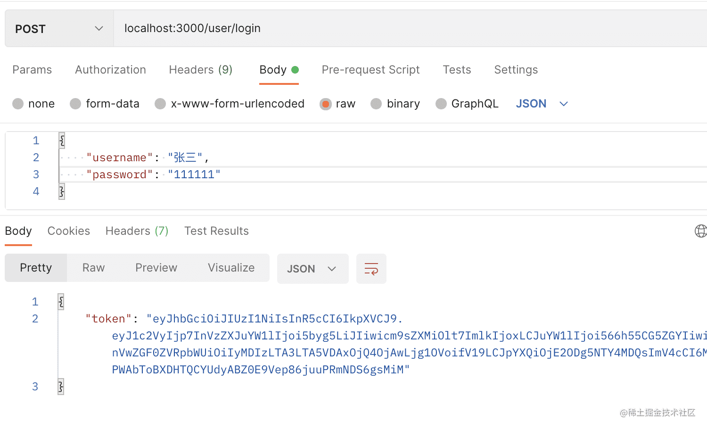Viewport: 707px width, 429px height.
Task: Expand the raw body JSON format dropdown
Action: pos(542,104)
